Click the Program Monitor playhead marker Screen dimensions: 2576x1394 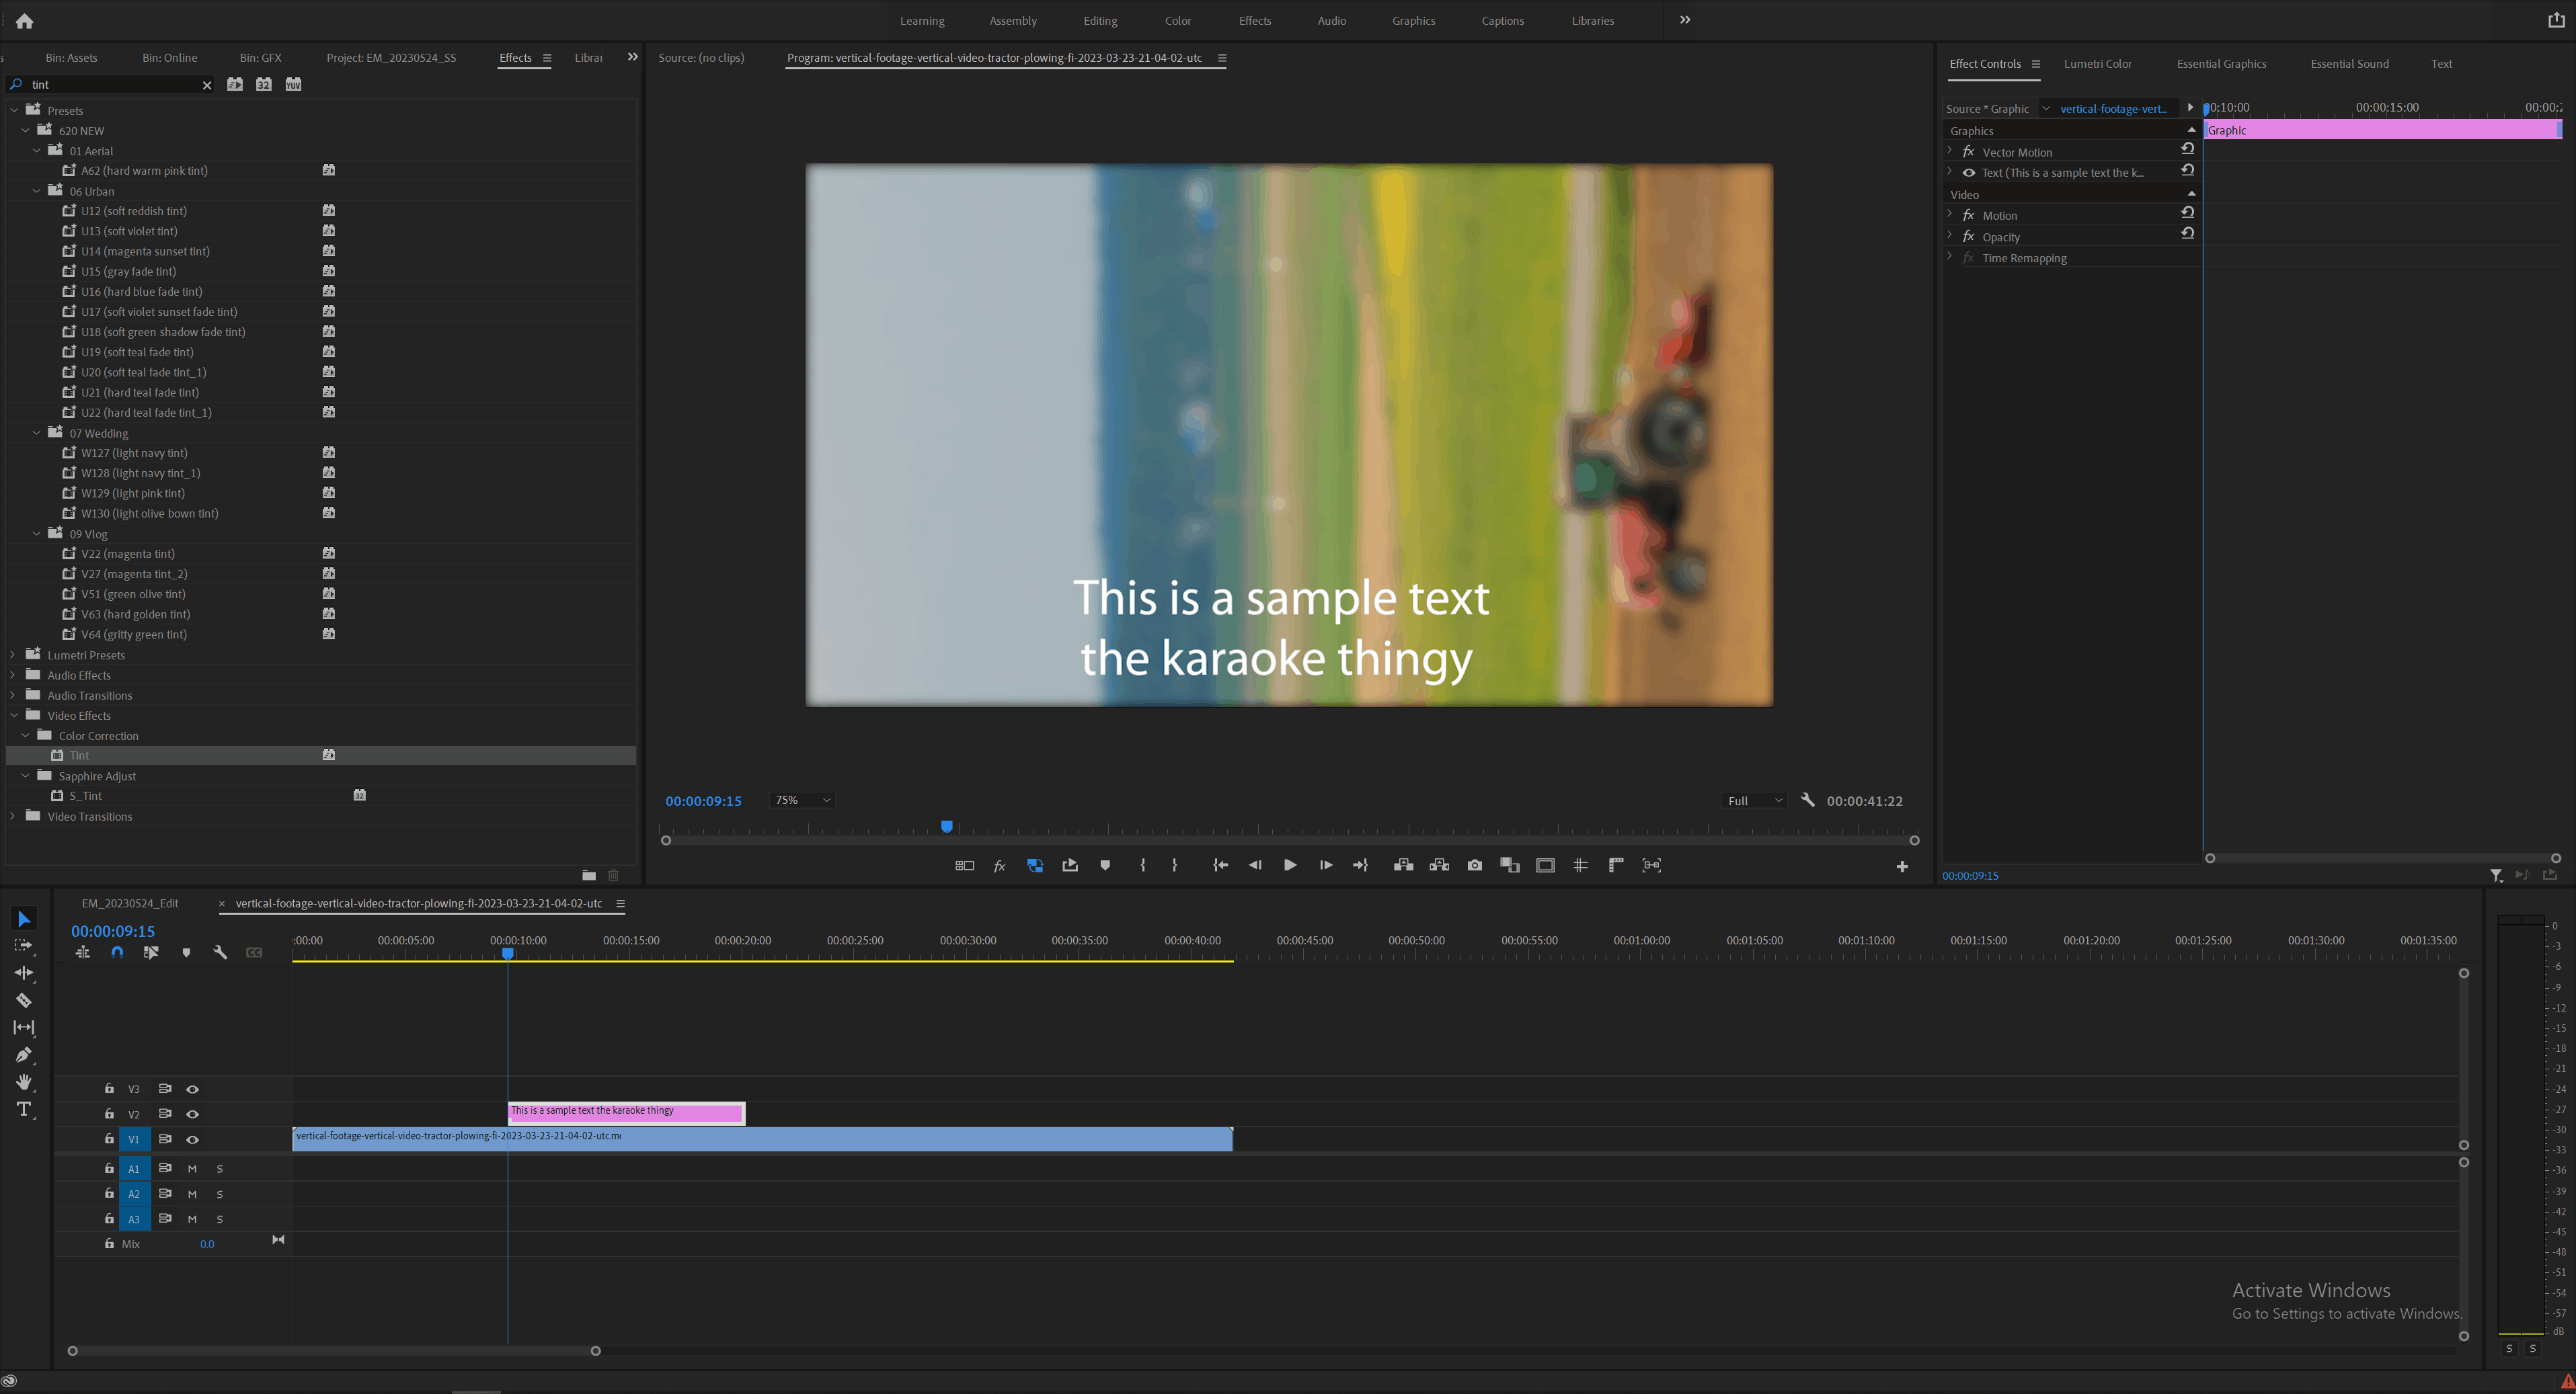click(946, 827)
